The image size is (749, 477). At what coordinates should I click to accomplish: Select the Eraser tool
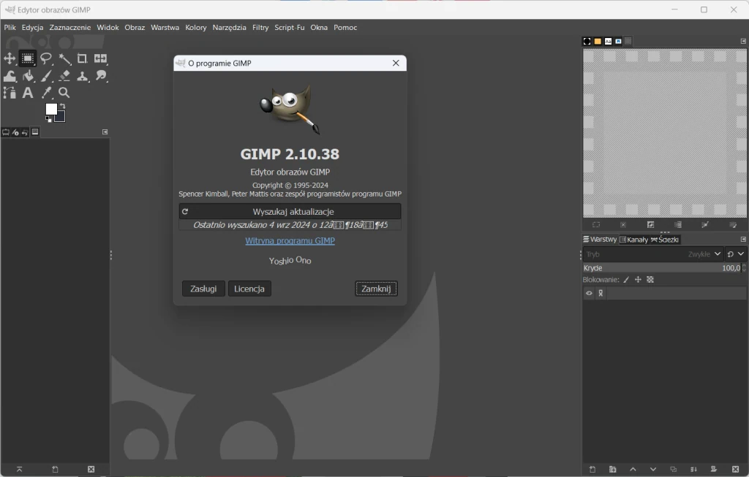[x=64, y=76]
